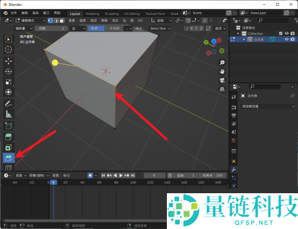Jump to last frame button
The image size is (298, 229).
point(133,175)
